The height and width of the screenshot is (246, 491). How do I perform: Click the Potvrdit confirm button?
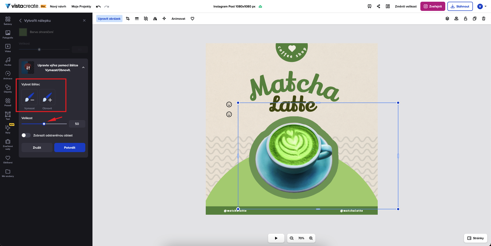[x=70, y=148]
